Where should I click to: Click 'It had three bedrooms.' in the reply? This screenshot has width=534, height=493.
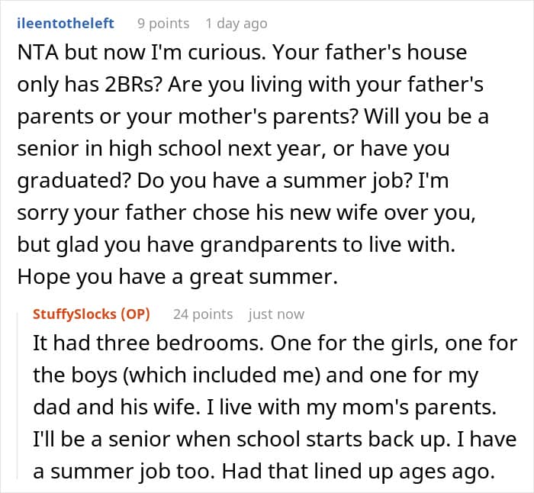coord(149,343)
